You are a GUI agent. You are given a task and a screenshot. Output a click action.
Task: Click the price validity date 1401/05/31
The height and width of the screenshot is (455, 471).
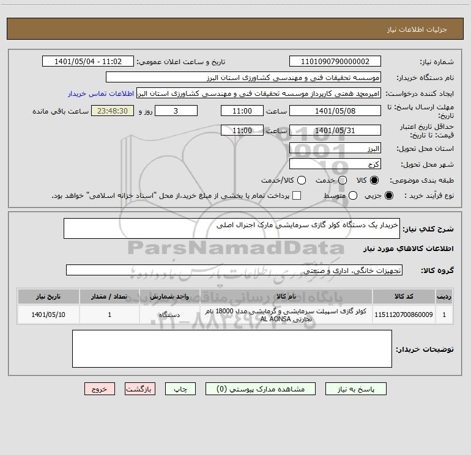[x=335, y=130]
